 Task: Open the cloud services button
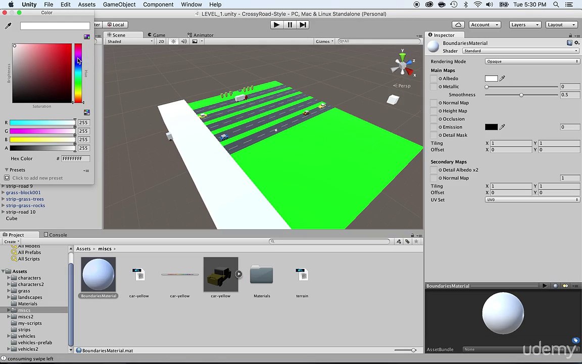pos(458,25)
